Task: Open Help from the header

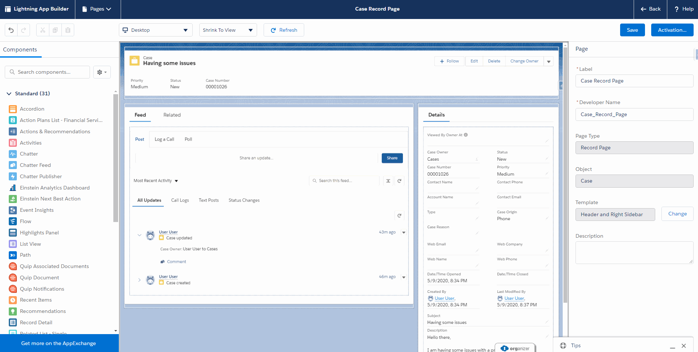Action: tap(683, 9)
